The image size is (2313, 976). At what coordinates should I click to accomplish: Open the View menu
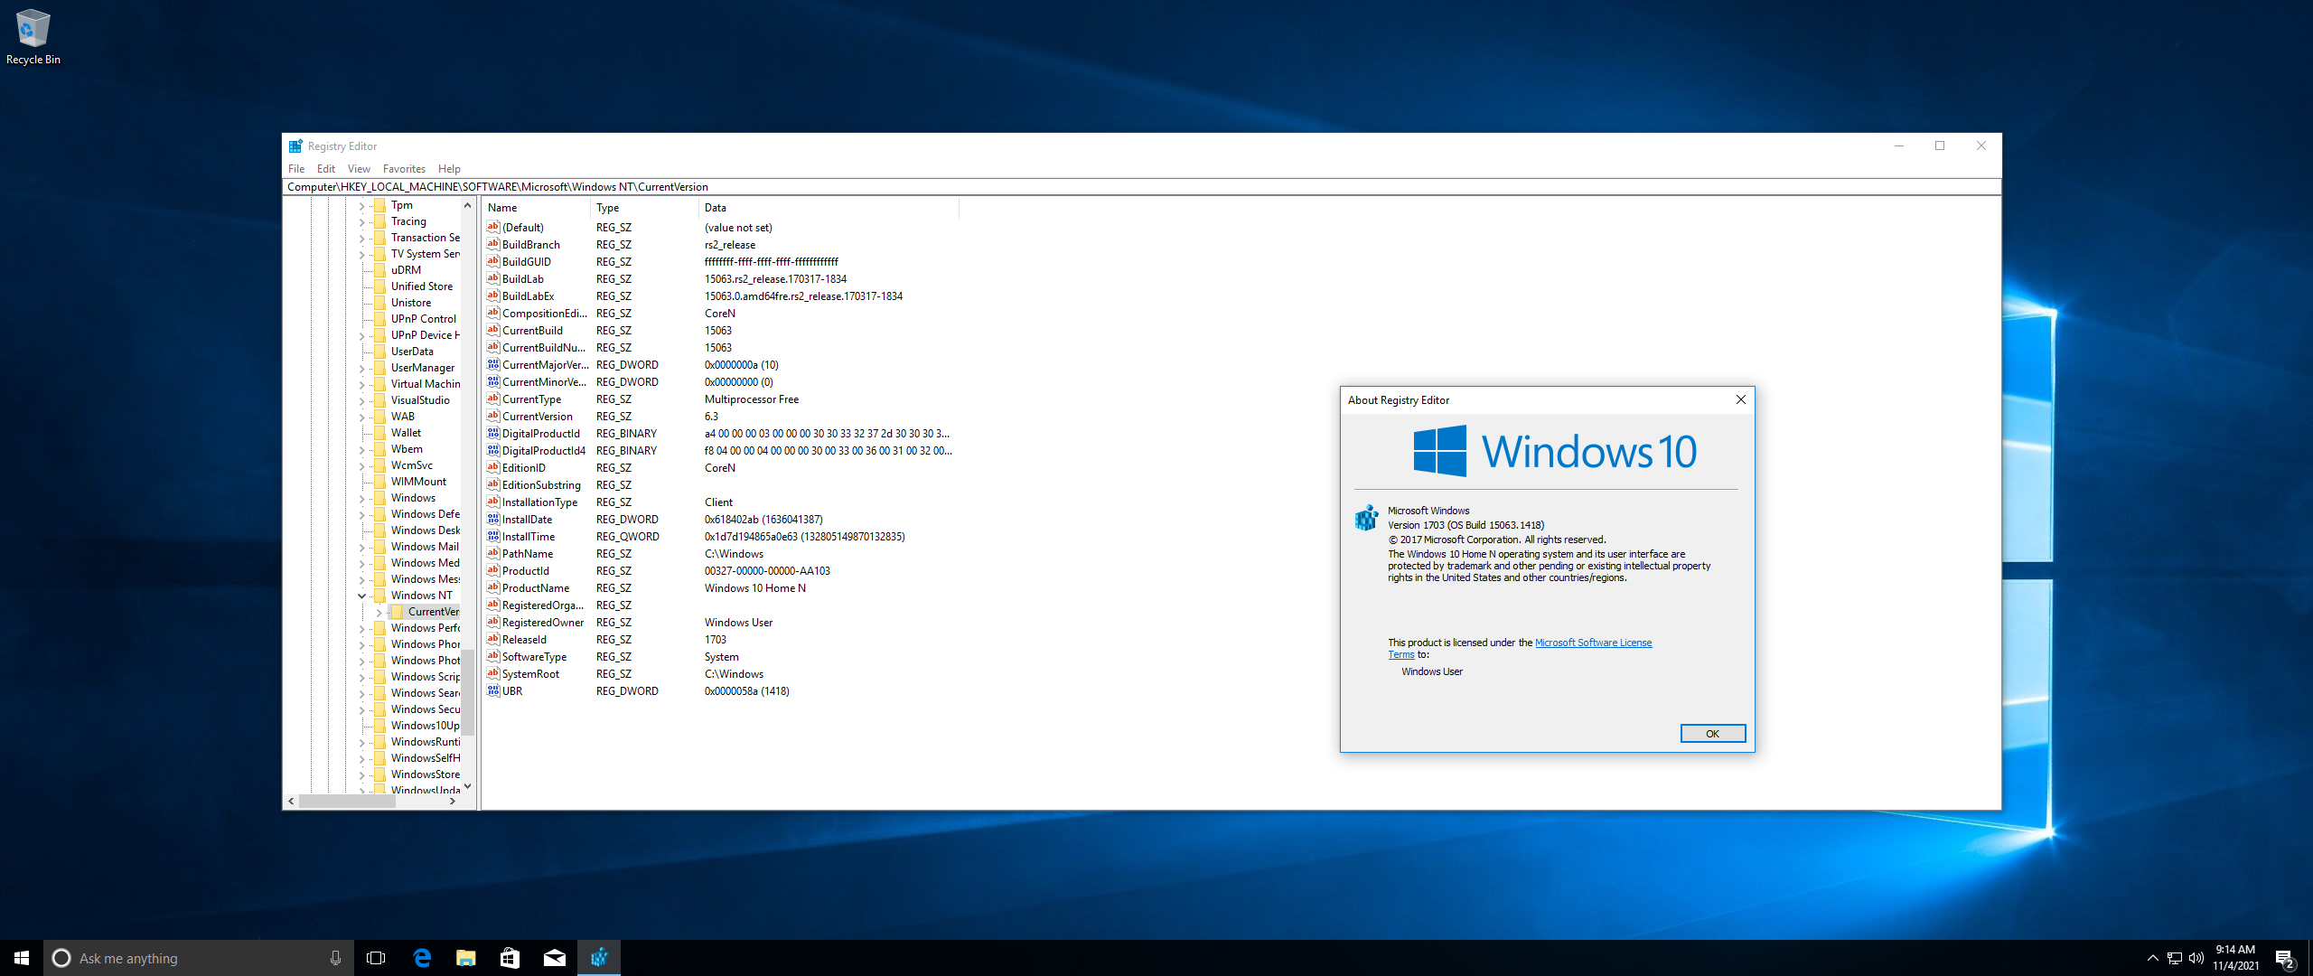pyautogui.click(x=359, y=169)
